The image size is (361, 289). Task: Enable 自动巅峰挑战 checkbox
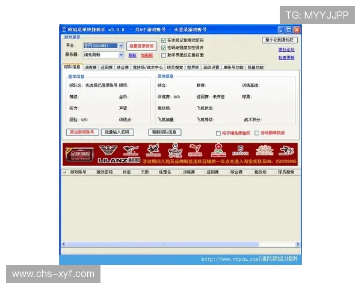point(257,133)
